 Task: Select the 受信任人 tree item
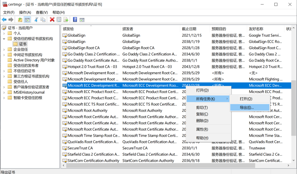(x=21, y=82)
